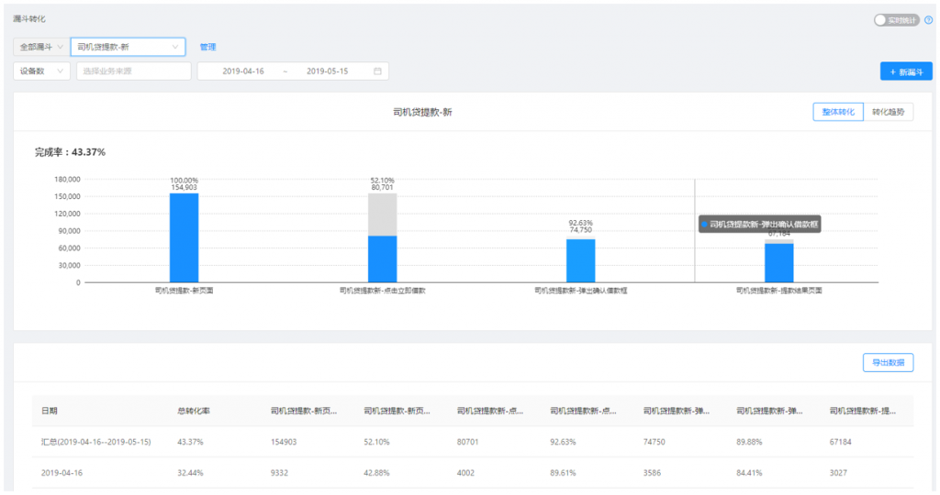Viewport: 940px width, 495px height.
Task: Select the start date 2019-04-16 field
Action: click(243, 71)
